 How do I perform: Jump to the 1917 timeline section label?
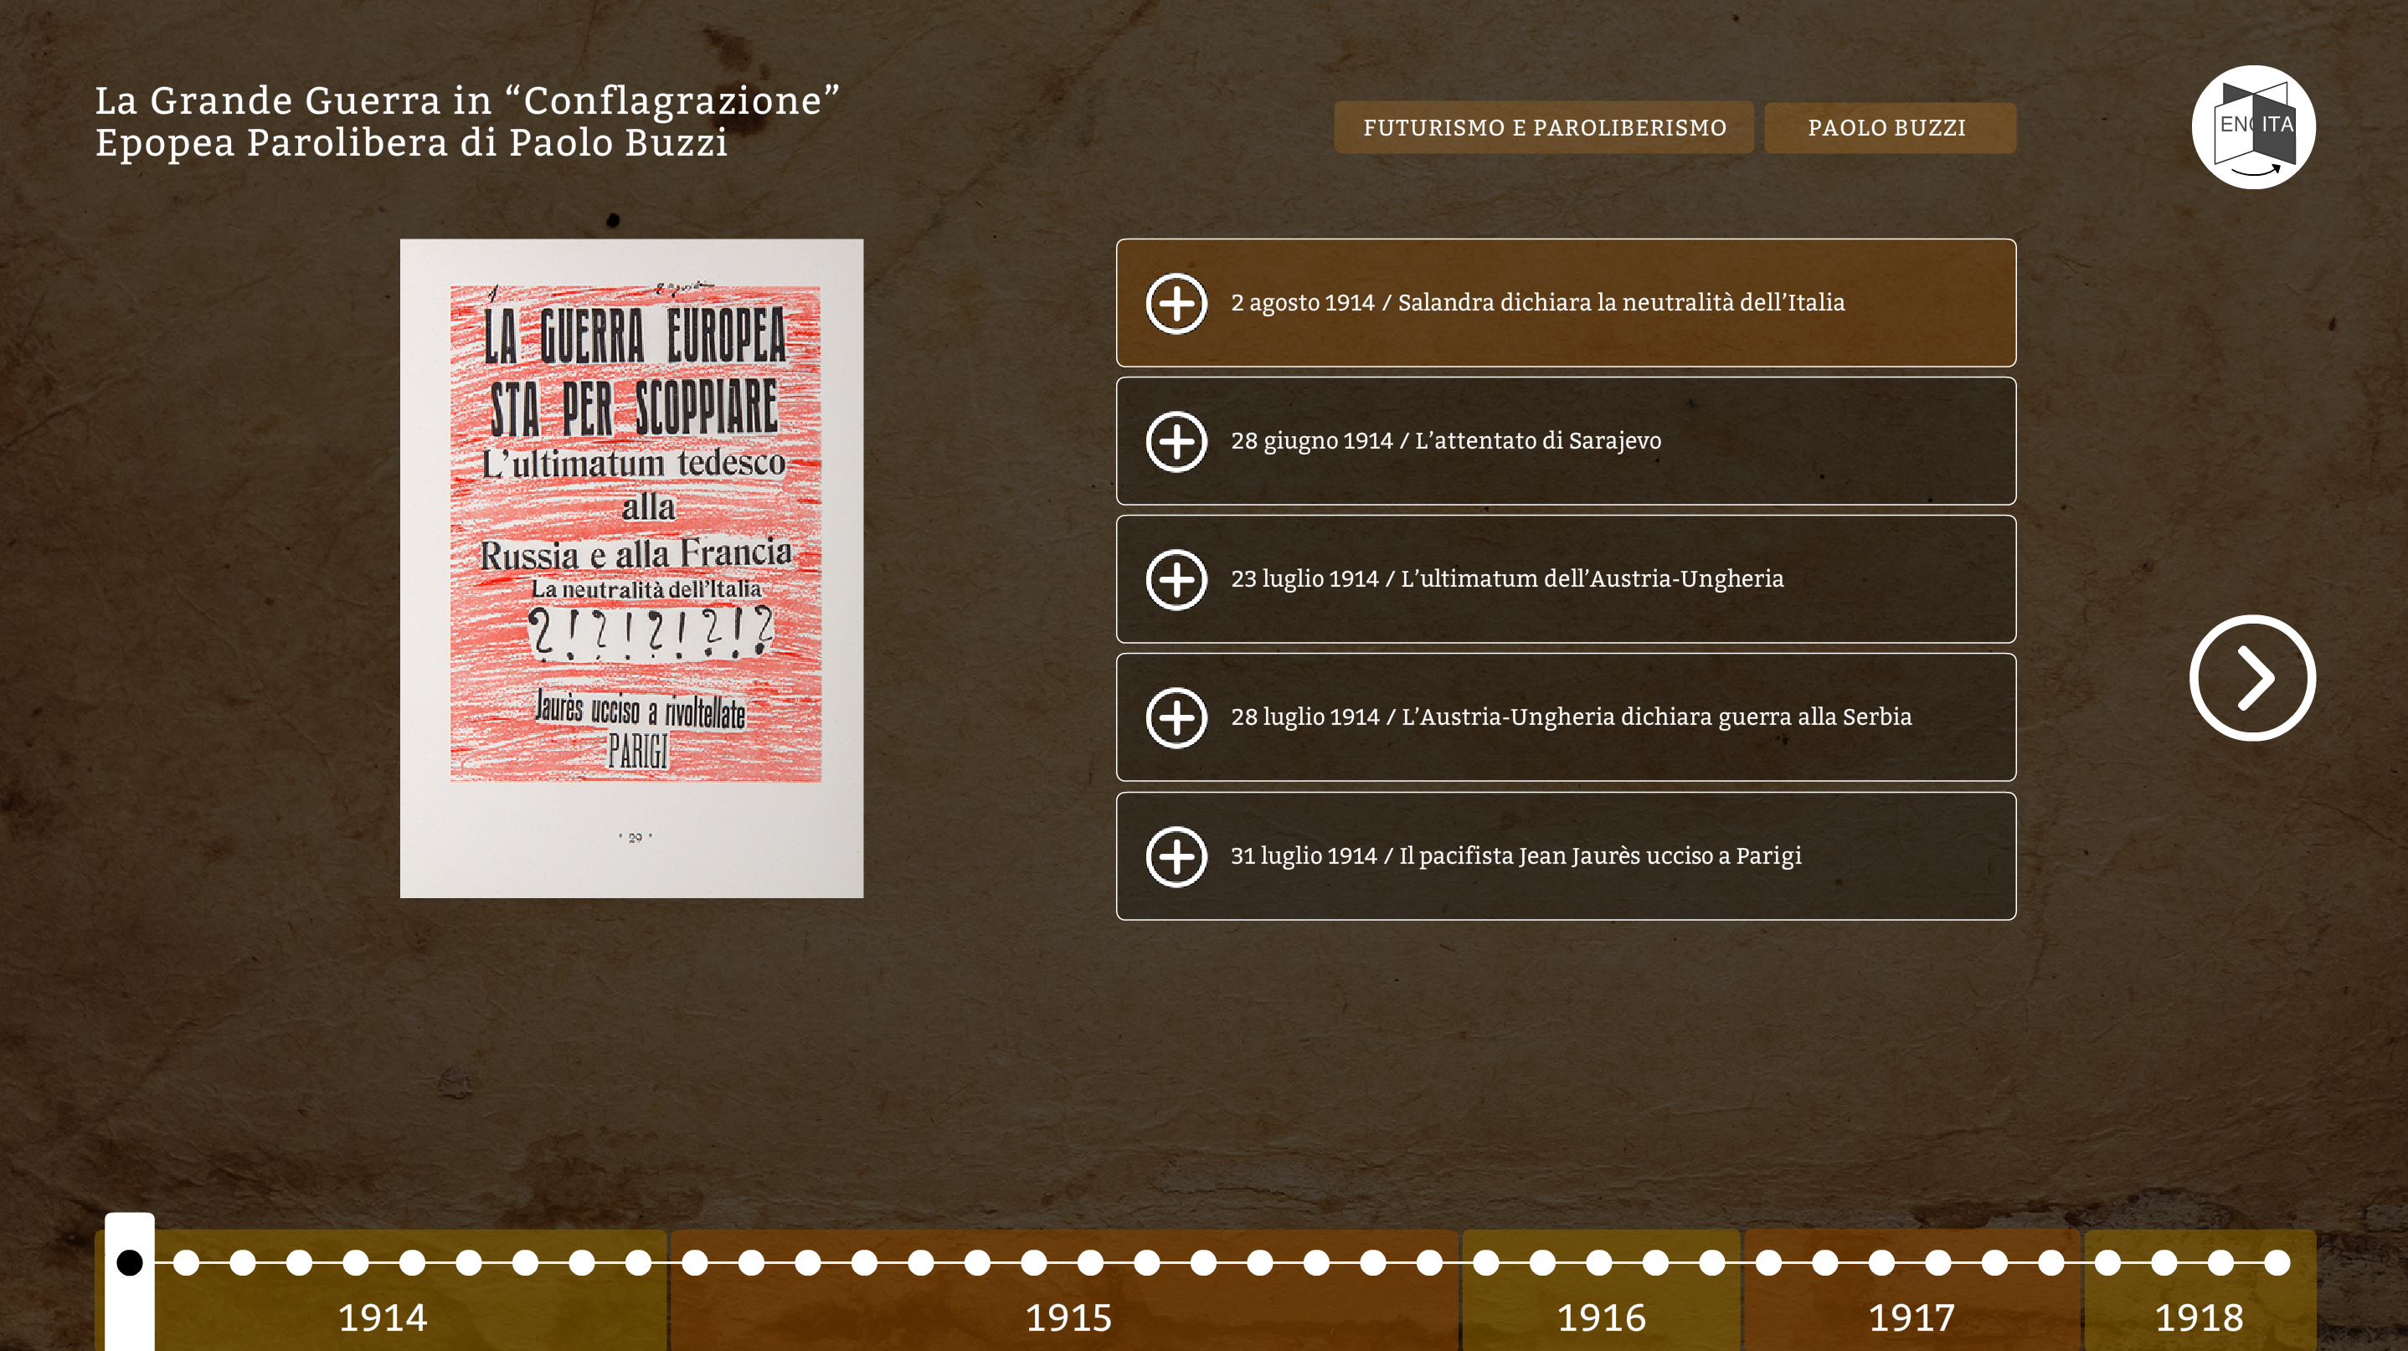[x=1911, y=1318]
